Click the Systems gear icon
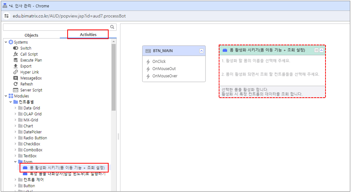Screen dimensions: 351x192 11,42
